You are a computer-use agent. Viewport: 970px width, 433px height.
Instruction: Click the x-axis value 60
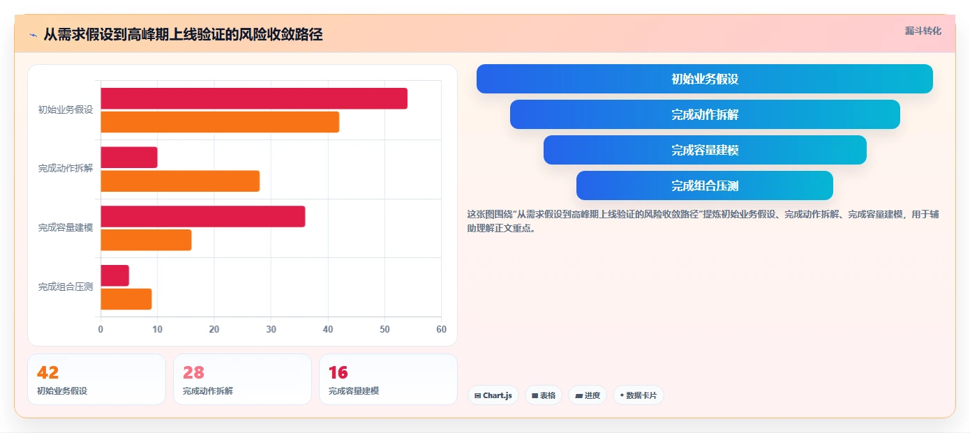(440, 329)
